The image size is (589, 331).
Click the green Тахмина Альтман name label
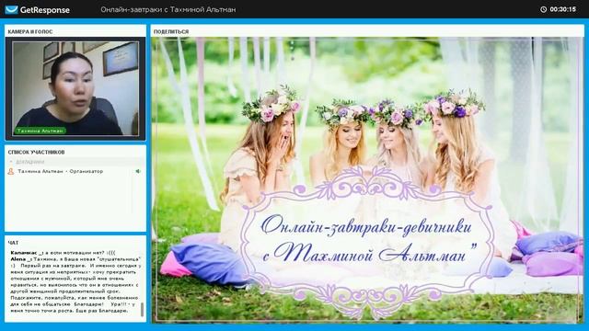coord(40,131)
